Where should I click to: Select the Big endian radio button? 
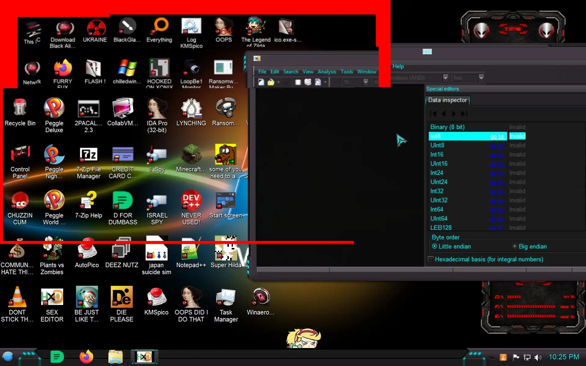coord(515,246)
